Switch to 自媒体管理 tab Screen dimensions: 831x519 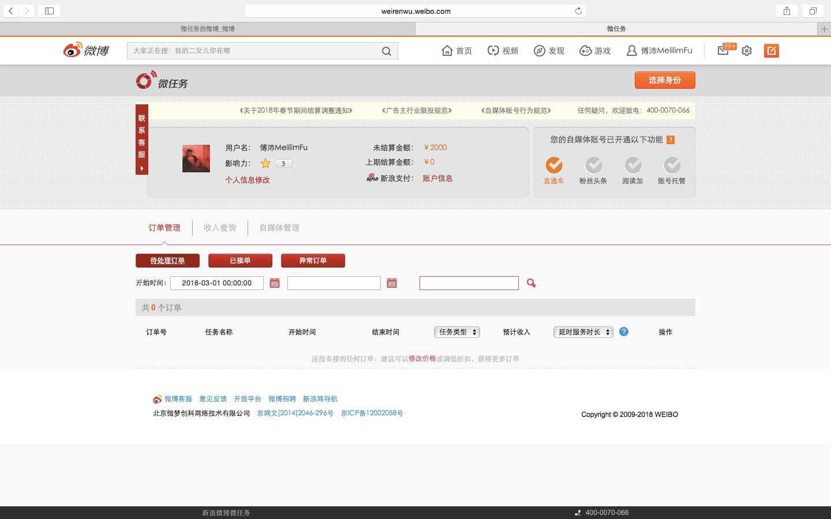click(x=279, y=228)
